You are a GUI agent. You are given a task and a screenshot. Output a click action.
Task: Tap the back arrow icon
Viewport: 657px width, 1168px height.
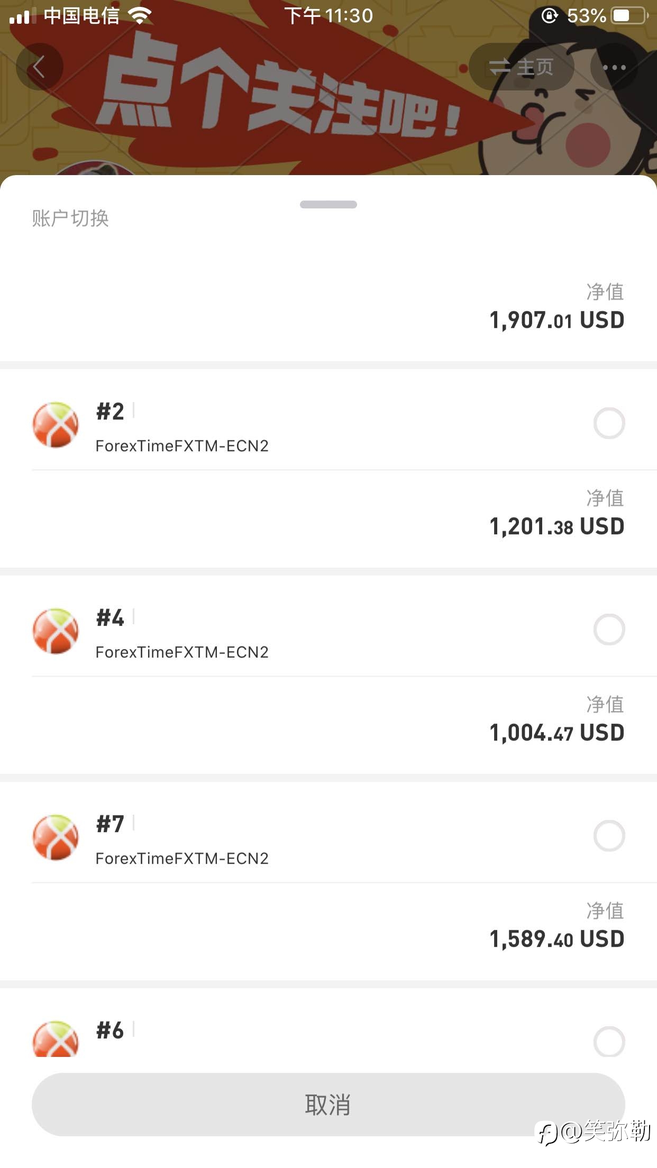pyautogui.click(x=39, y=67)
